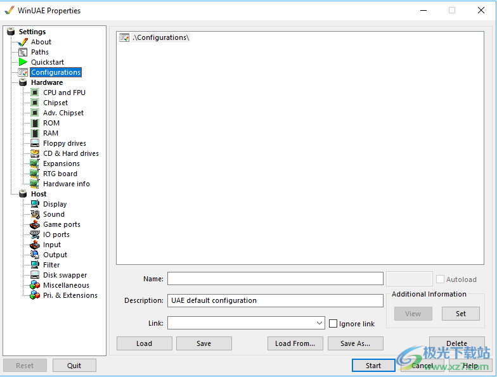
Task: Click the Quit button
Action: click(x=74, y=366)
